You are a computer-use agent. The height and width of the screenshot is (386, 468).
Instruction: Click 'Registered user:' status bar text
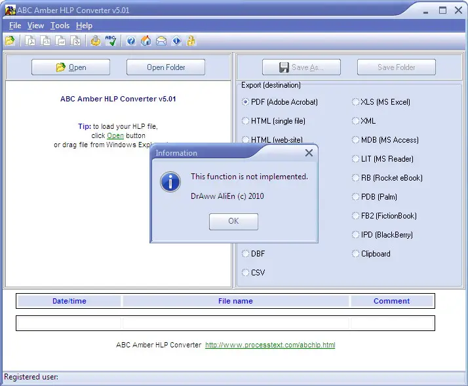pyautogui.click(x=31, y=377)
